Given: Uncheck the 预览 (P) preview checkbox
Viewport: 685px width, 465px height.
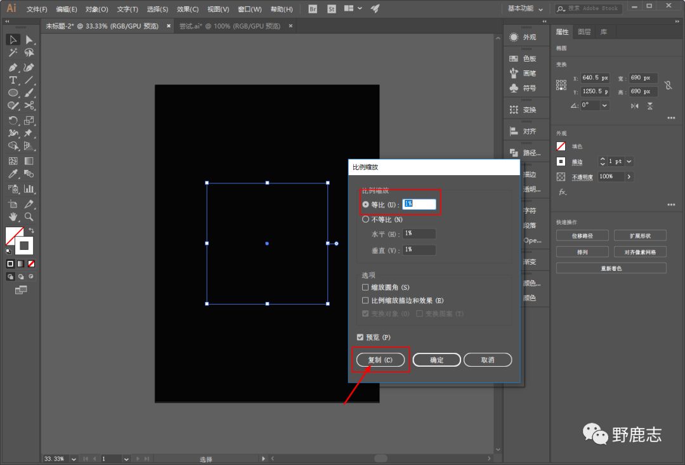Looking at the screenshot, I should [360, 337].
